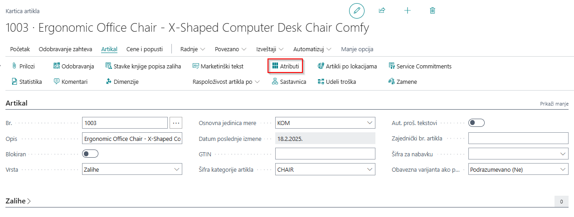Image resolution: width=574 pixels, height=217 pixels.
Task: Open Sastavnica action
Action: (x=289, y=82)
